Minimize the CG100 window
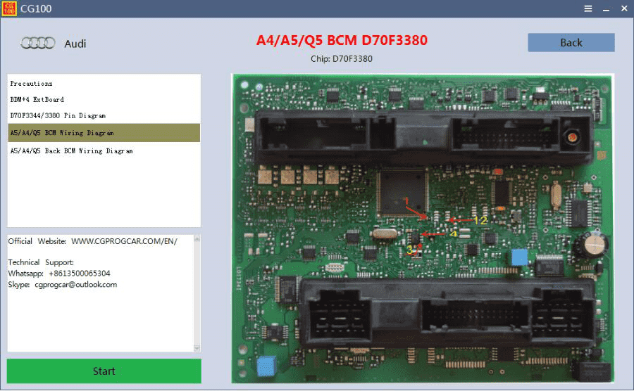The image size is (634, 391). (x=606, y=9)
